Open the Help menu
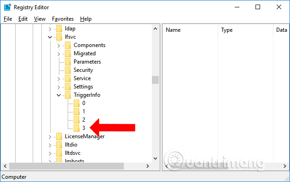The width and height of the screenshot is (290, 182). (x=86, y=19)
